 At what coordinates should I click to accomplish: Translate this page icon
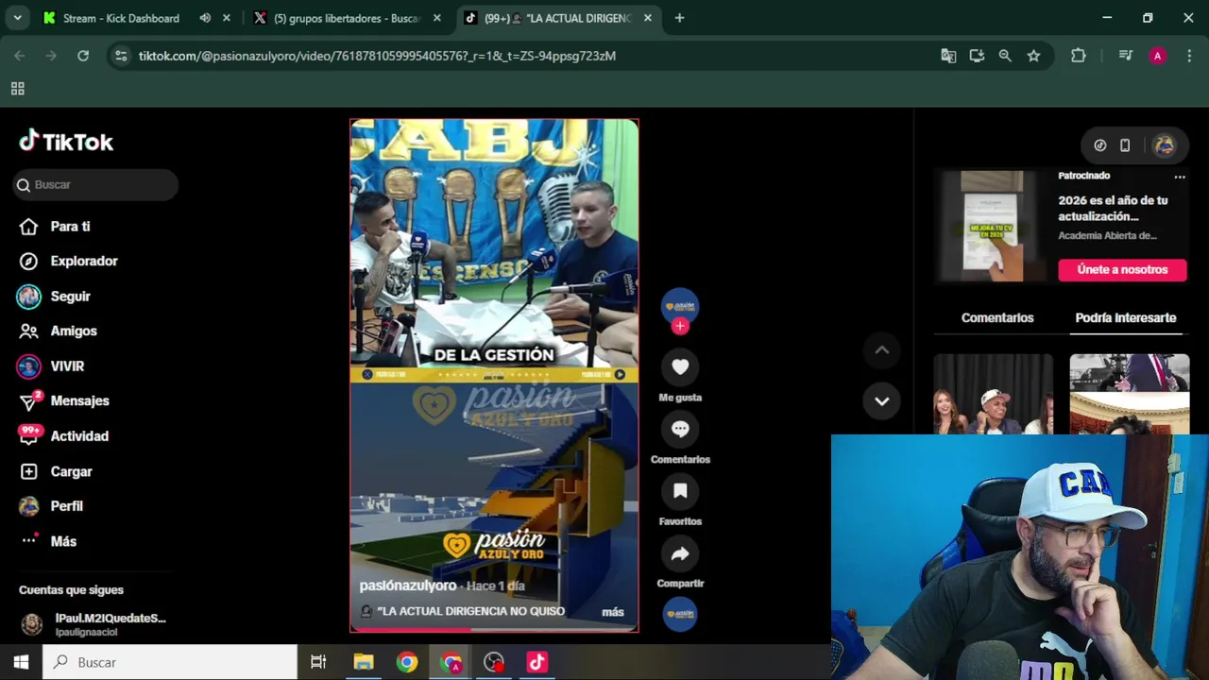[948, 56]
